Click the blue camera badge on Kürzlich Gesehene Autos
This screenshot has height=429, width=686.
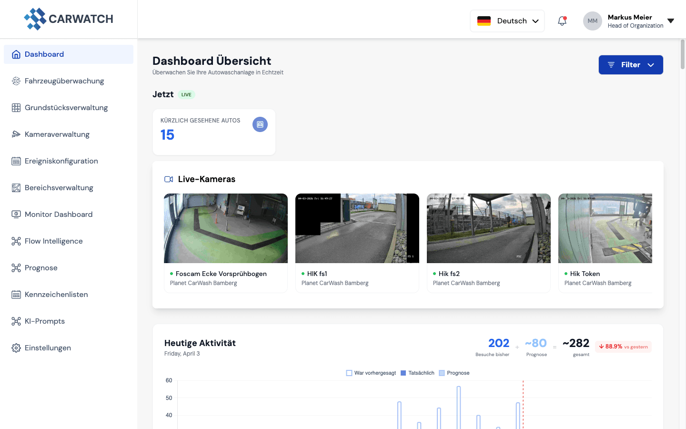tap(260, 124)
